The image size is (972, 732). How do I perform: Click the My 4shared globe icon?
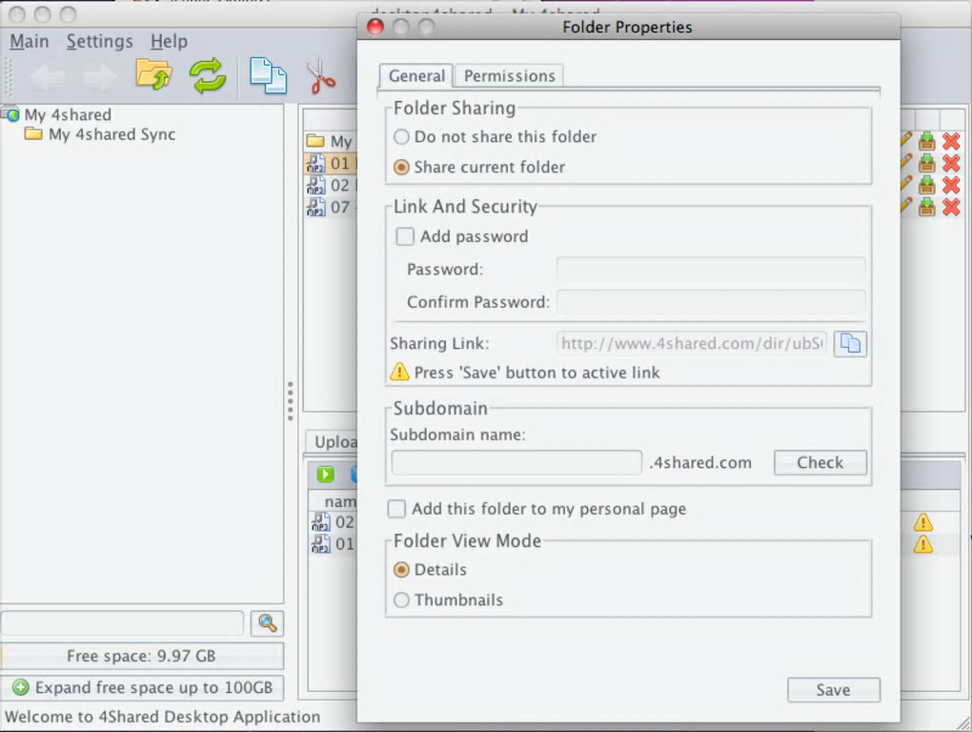coord(10,114)
